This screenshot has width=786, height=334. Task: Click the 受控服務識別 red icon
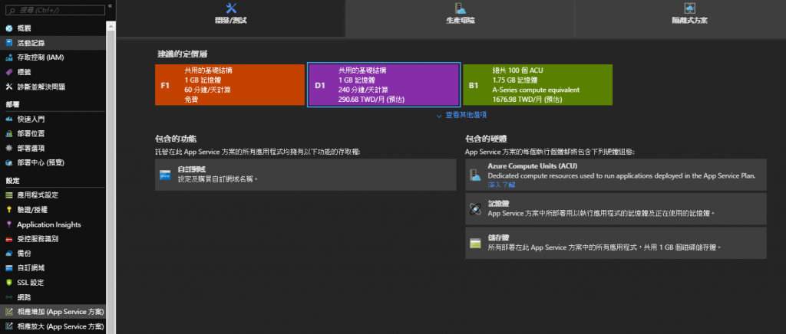click(9, 239)
